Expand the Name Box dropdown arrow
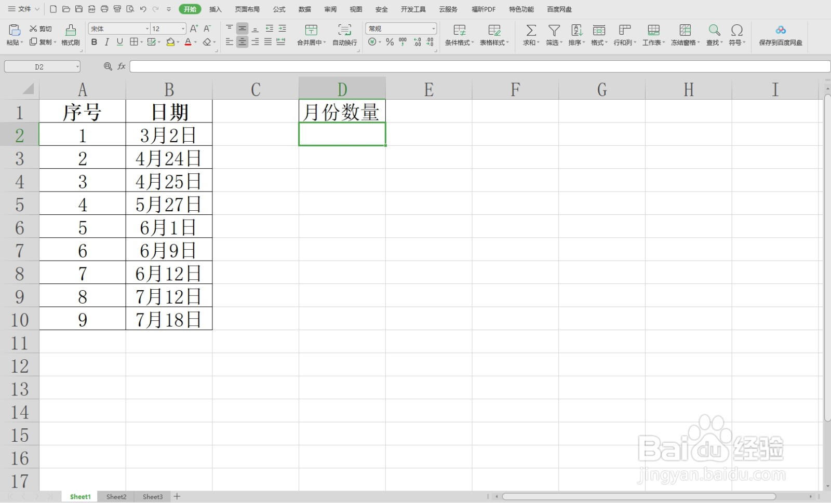Screen dimensions: 831x503 point(77,66)
